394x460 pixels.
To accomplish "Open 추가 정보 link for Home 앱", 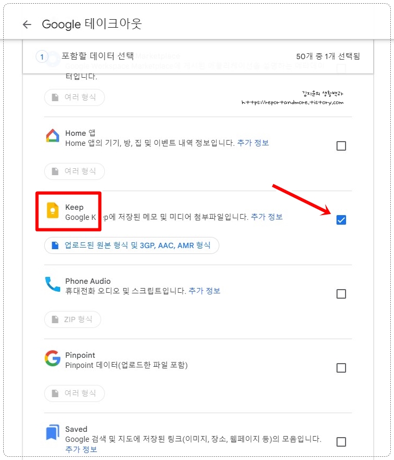I will (253, 143).
